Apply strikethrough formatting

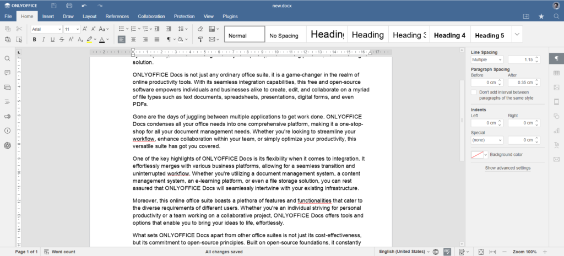tap(62, 39)
